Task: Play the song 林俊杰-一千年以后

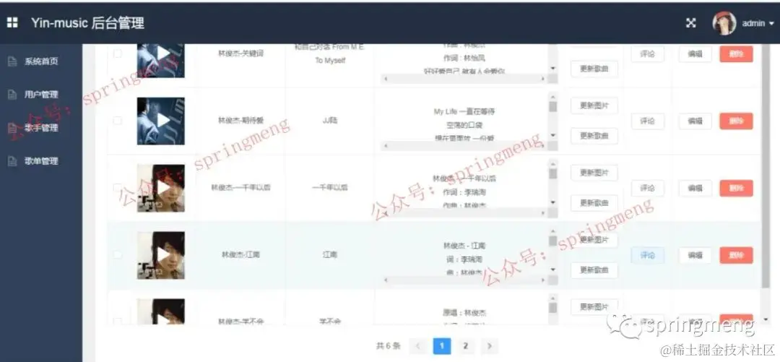Action: click(163, 187)
